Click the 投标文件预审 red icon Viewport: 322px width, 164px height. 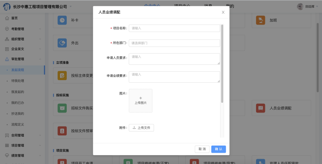[62, 131]
